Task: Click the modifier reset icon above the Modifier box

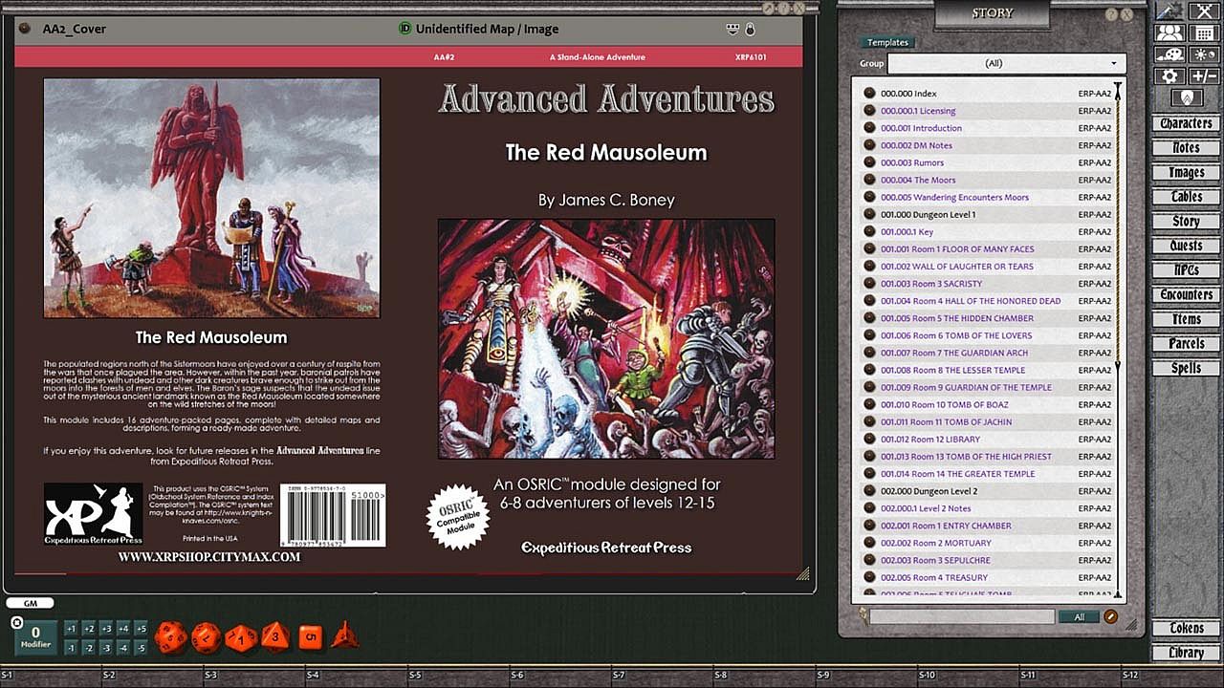Action: 17,623
